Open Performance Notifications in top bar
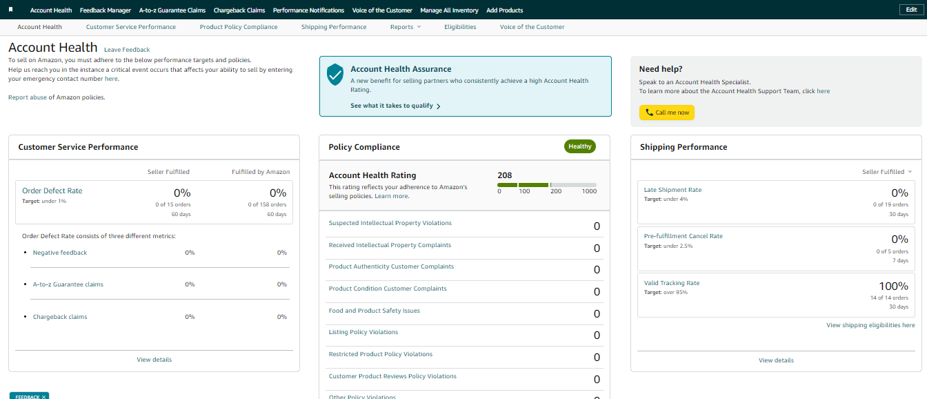Viewport: 927px width, 399px height. 308,10
